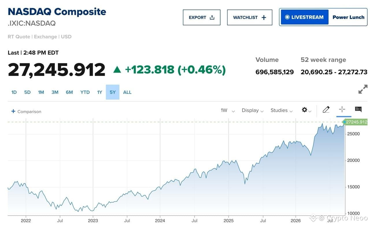Image resolution: width=370 pixels, height=225 pixels.
Task: Activate the crosshair tool icon
Action: click(342, 109)
